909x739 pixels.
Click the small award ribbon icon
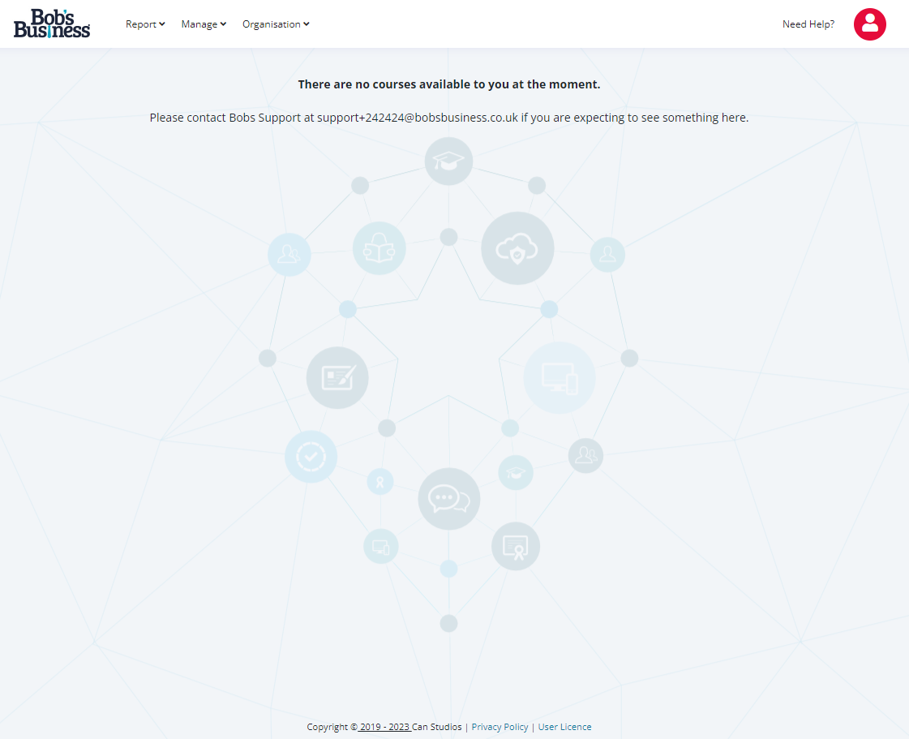[x=380, y=481]
